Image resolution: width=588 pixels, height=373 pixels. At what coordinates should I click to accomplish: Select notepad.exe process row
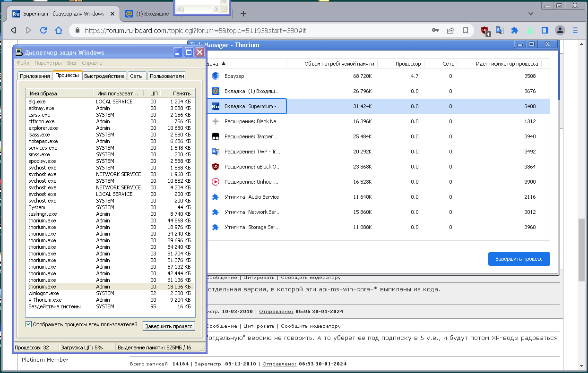pos(110,141)
